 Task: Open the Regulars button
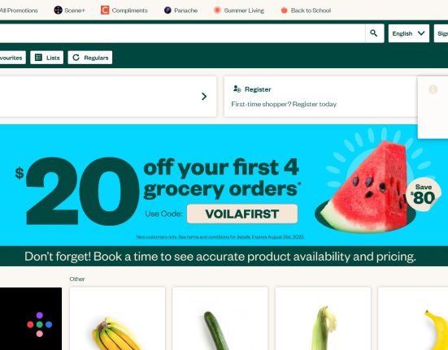coord(90,58)
